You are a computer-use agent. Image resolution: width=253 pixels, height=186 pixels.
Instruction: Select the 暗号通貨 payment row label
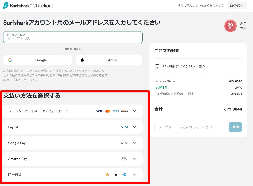[15, 175]
